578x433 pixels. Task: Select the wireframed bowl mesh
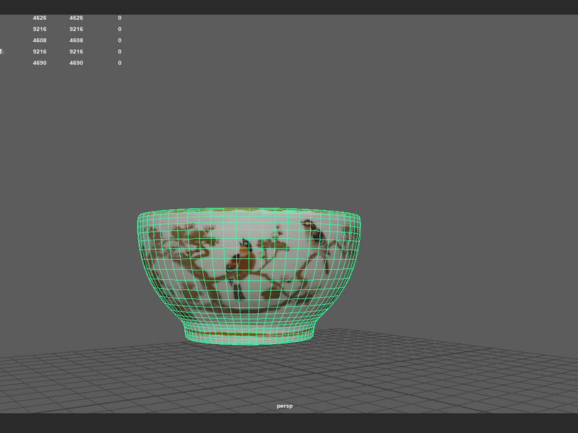[x=249, y=276]
